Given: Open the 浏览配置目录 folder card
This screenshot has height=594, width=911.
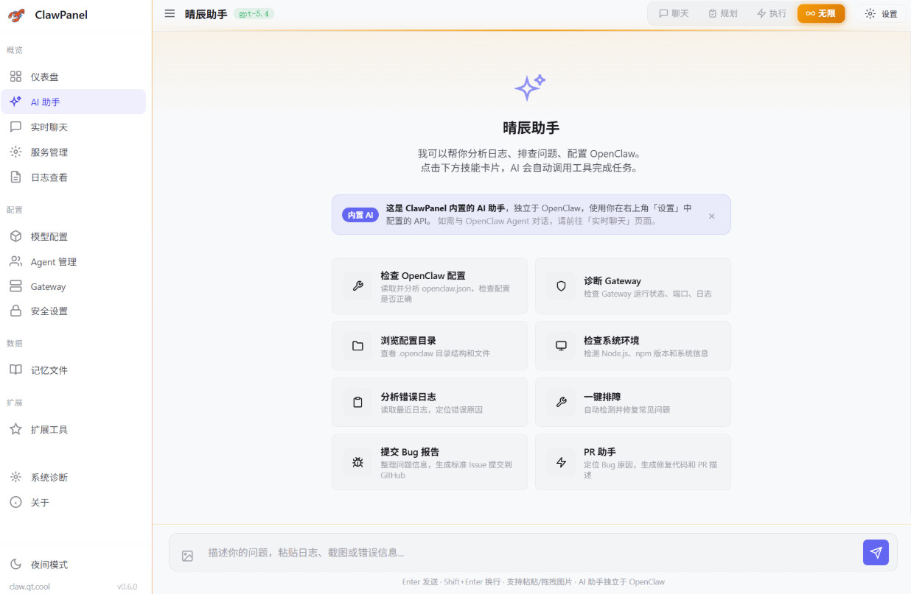Looking at the screenshot, I should (430, 345).
